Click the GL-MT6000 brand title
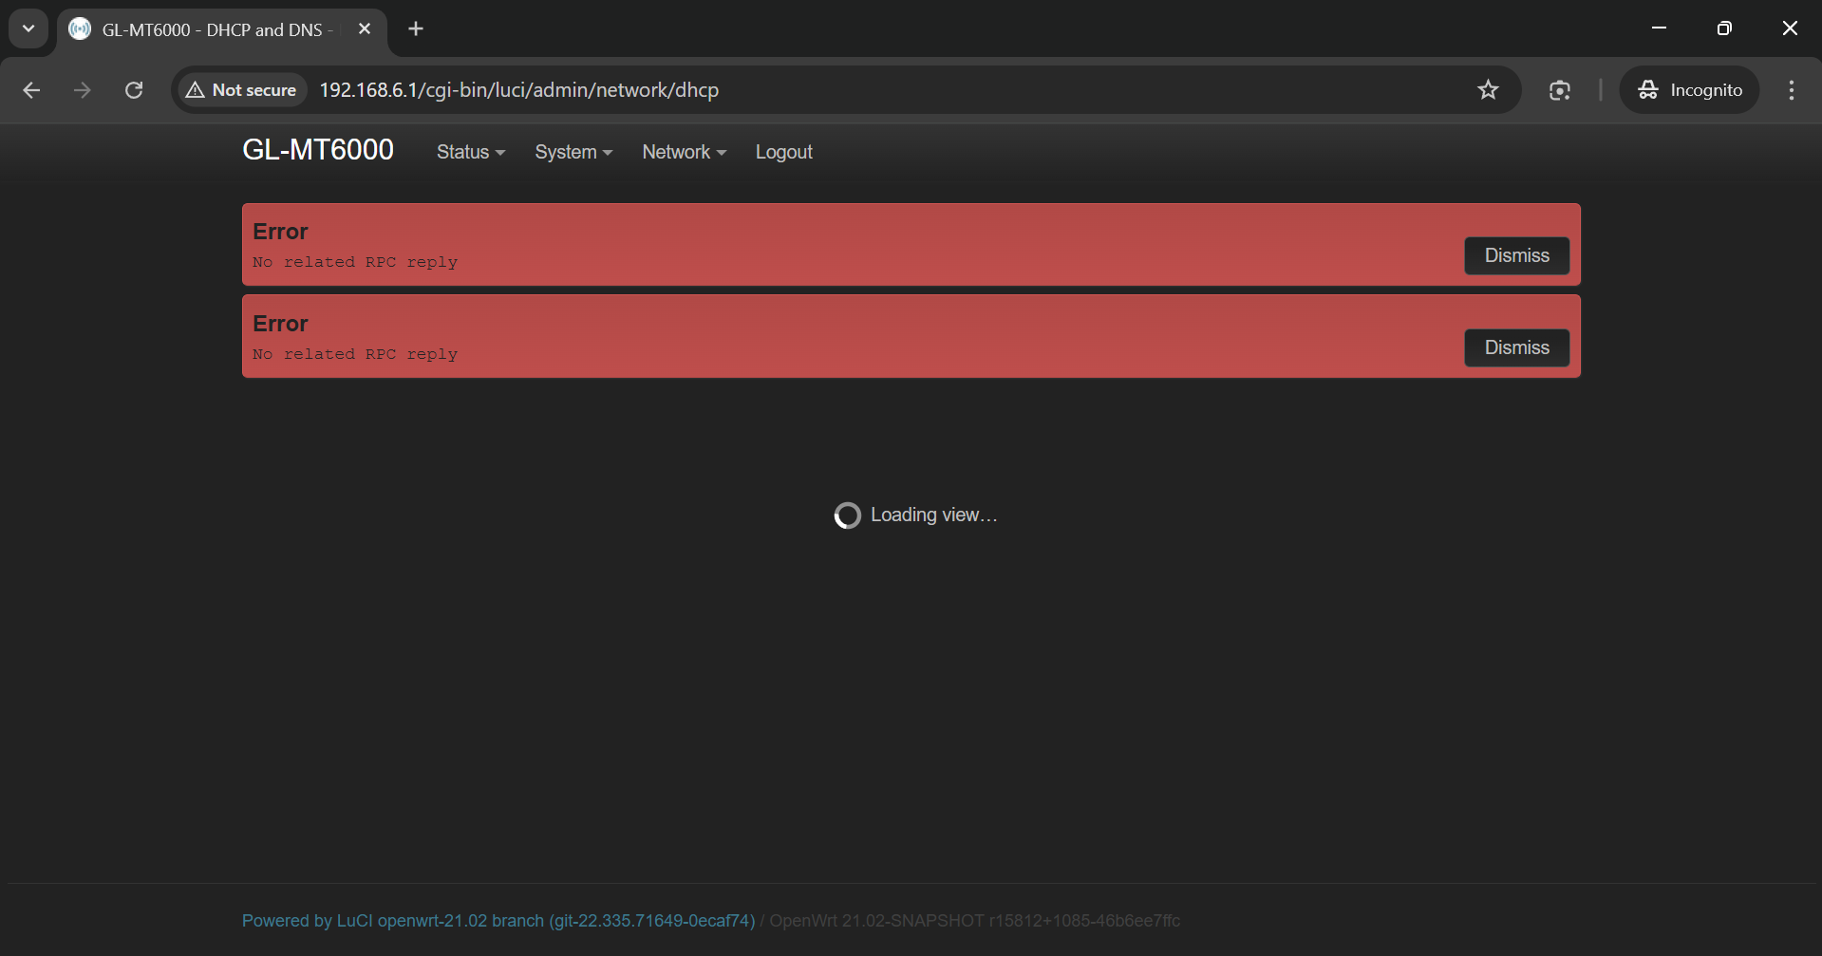Image resolution: width=1822 pixels, height=956 pixels. pyautogui.click(x=318, y=150)
